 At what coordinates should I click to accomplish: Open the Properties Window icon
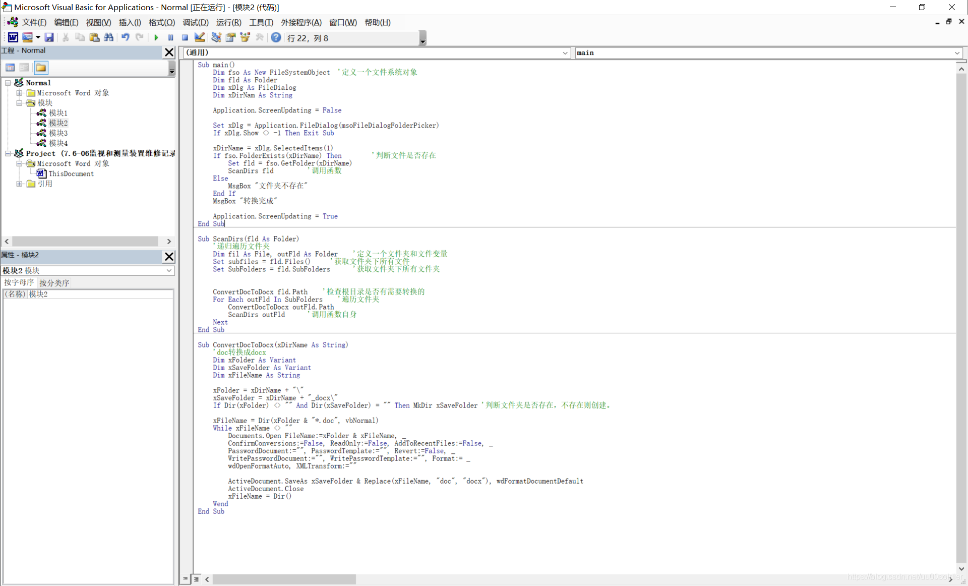point(231,37)
